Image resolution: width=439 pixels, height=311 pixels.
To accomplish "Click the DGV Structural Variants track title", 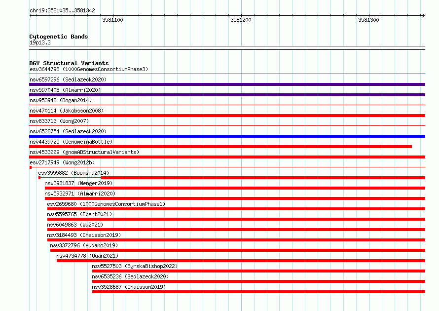I will pyautogui.click(x=69, y=63).
